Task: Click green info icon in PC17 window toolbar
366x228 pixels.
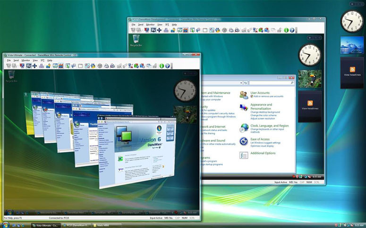Action: 286,30
